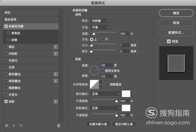
Task: Uncheck the 斜面和浮雕 checkbox
Action: point(6,26)
